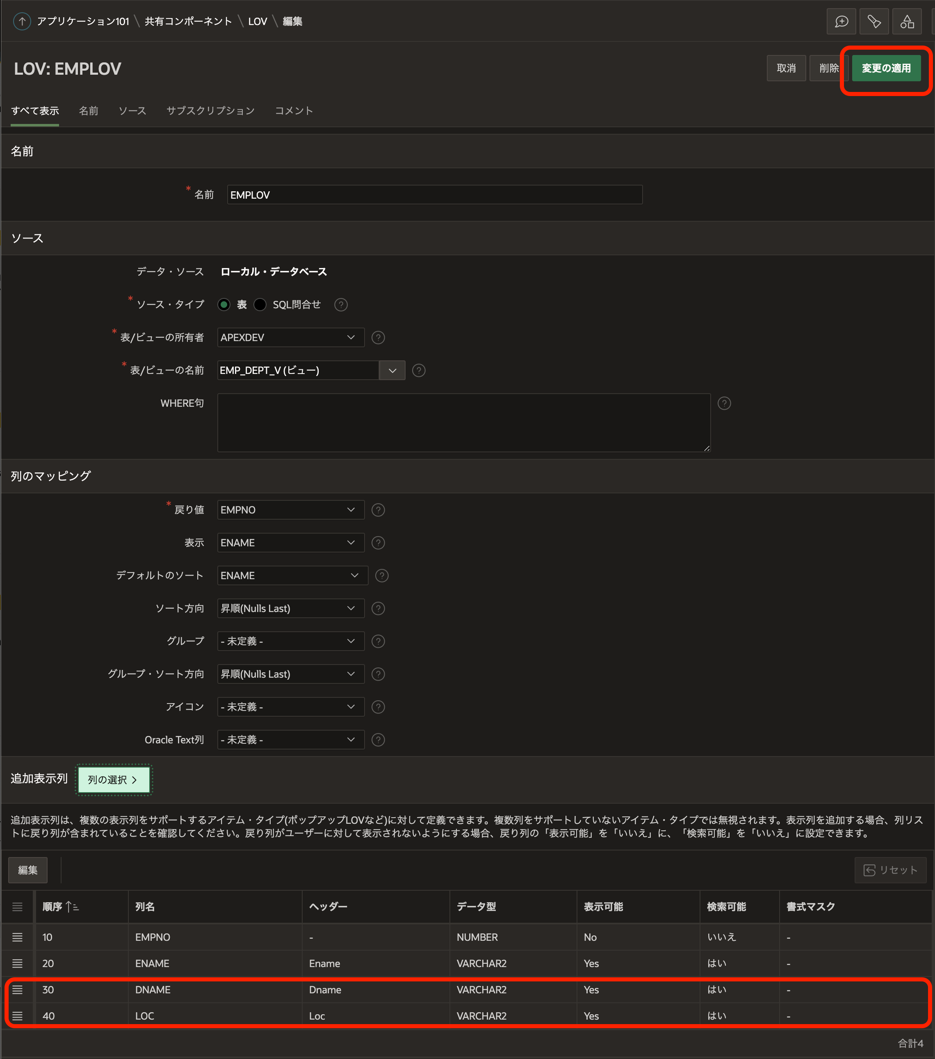
Task: Click 編集 button above grid
Action: (x=27, y=870)
